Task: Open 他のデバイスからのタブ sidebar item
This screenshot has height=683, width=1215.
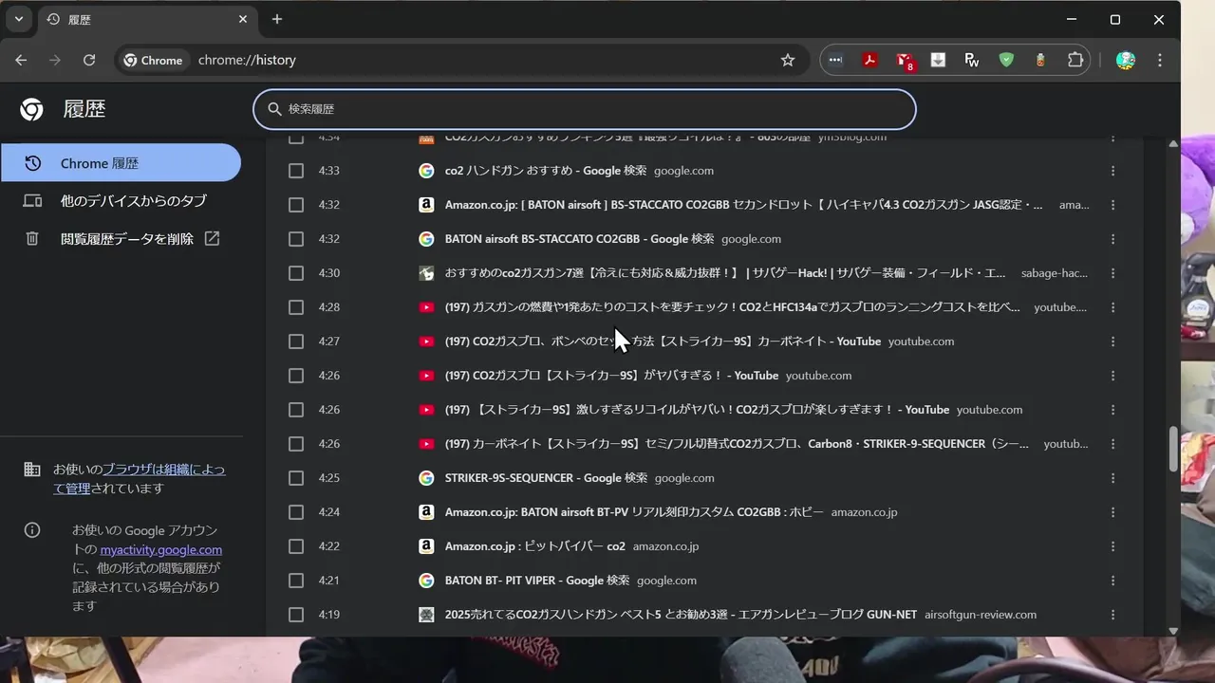Action: pyautogui.click(x=121, y=201)
